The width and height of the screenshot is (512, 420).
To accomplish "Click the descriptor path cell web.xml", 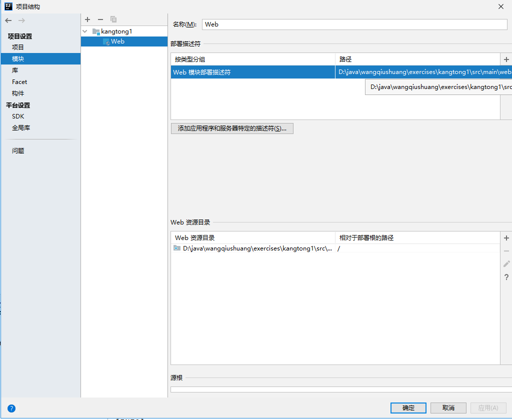I will coord(423,72).
